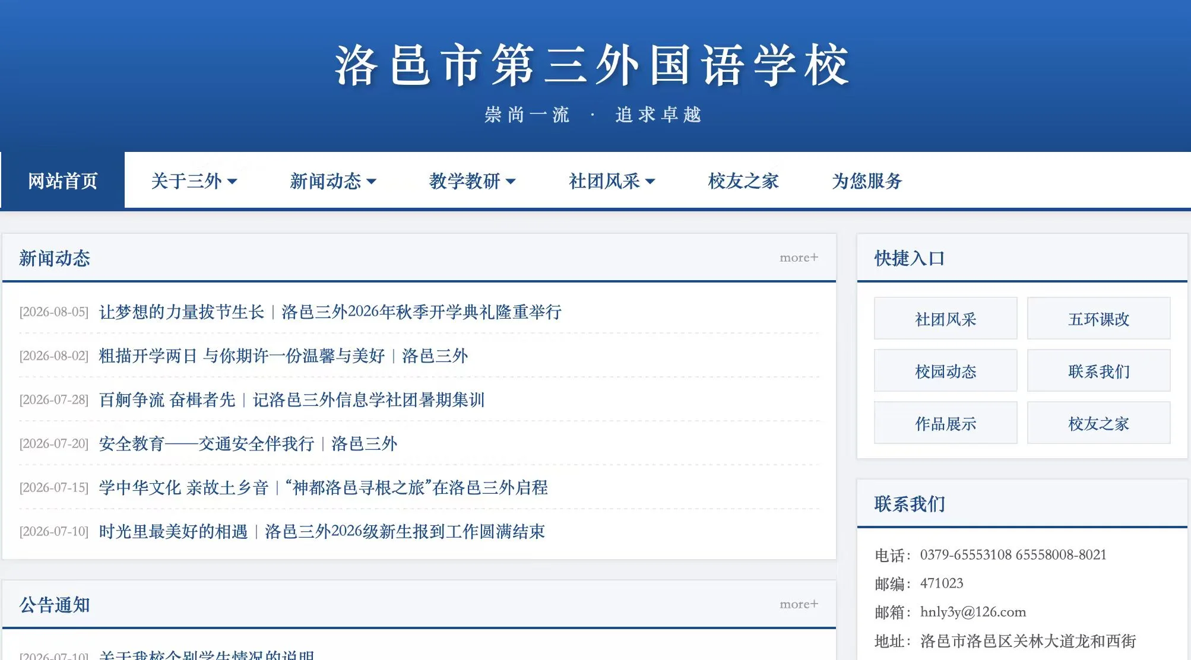Click the date [2026-08-05] in news list
The width and height of the screenshot is (1191, 660).
pos(54,312)
